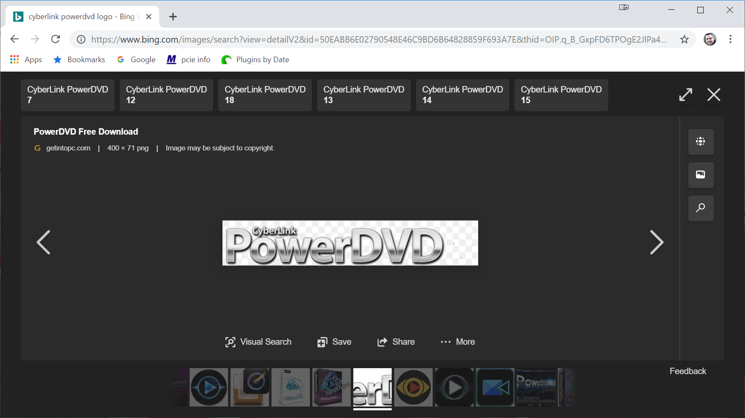Click the address bar URL field
This screenshot has height=418, width=745.
click(x=379, y=40)
